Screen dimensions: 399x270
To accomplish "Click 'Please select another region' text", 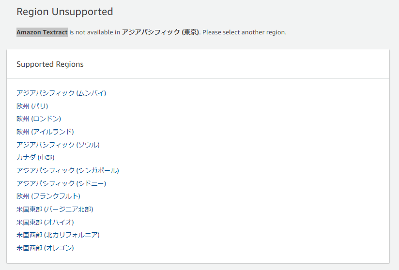I will [244, 32].
